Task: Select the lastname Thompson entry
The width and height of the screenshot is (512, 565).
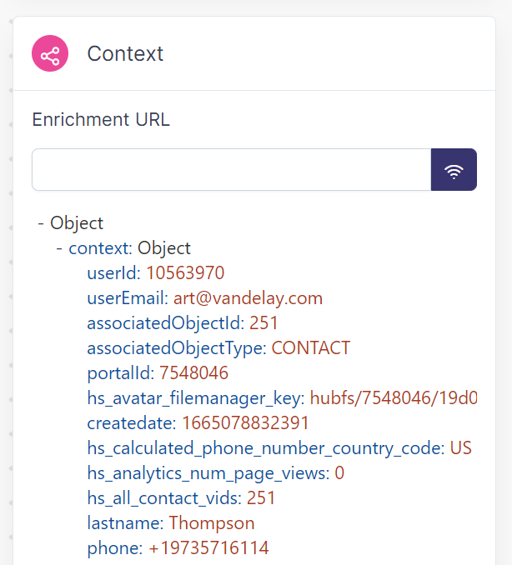Action: click(170, 523)
